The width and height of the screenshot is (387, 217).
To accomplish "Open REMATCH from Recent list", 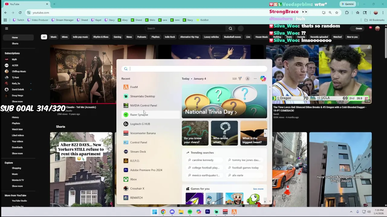I will click(x=151, y=198).
